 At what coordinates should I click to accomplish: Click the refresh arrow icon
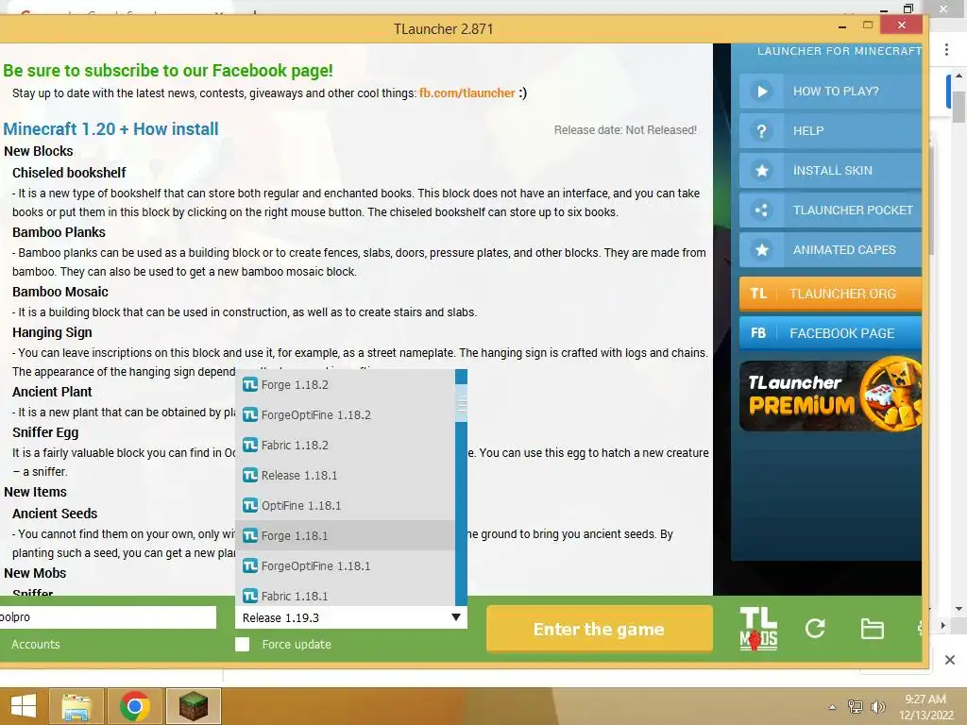click(x=815, y=629)
